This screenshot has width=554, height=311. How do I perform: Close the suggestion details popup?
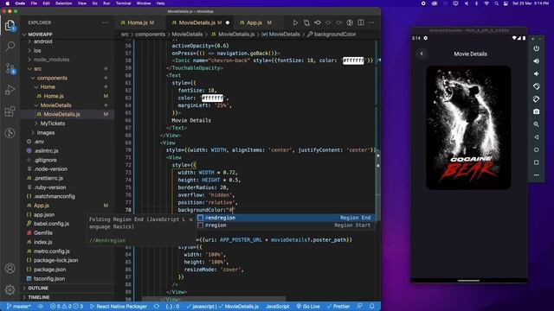click(190, 219)
